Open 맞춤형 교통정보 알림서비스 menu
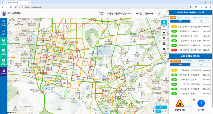The image size is (213, 114). click(x=120, y=14)
